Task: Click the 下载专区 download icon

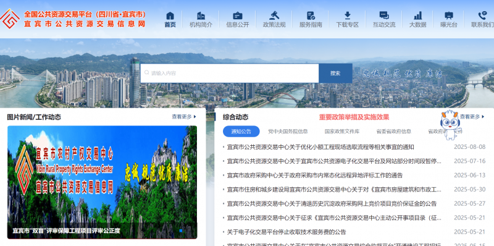Action: point(347,15)
